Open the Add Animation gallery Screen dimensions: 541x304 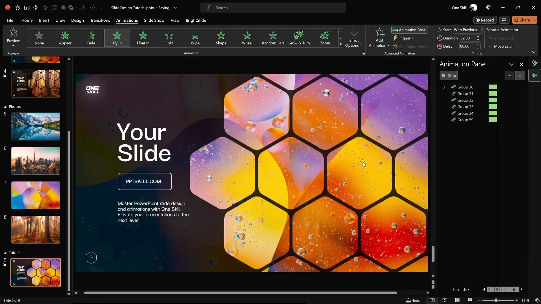(379, 38)
